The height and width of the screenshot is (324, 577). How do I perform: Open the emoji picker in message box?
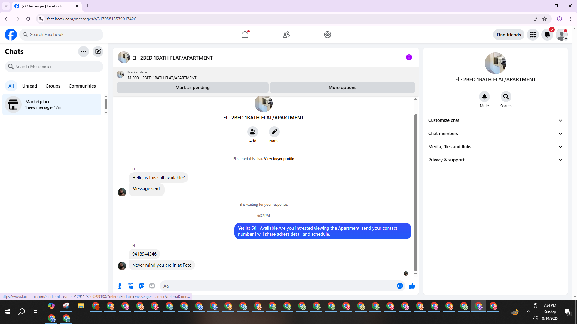click(400, 286)
